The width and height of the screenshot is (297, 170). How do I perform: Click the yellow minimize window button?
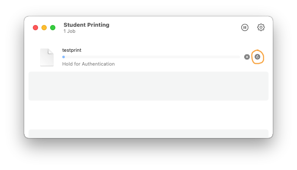pyautogui.click(x=44, y=28)
